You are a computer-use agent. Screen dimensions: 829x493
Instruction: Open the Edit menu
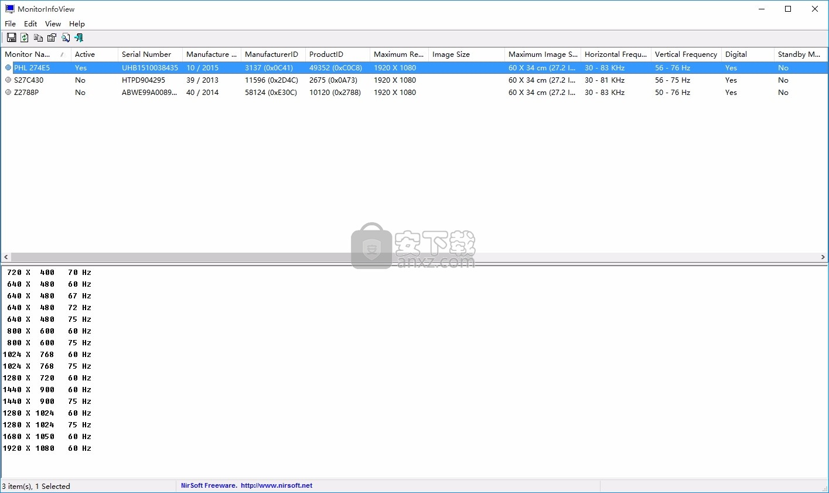tap(30, 23)
